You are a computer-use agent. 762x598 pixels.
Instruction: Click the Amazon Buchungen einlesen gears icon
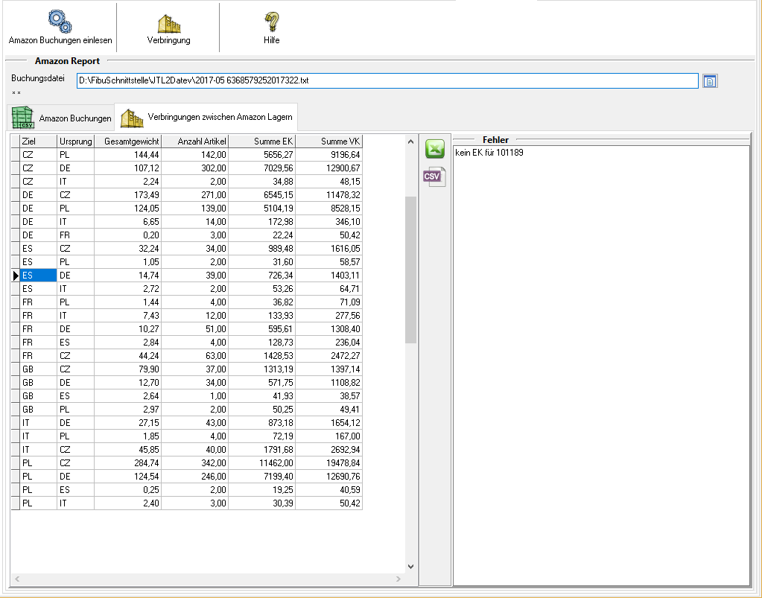click(x=60, y=20)
